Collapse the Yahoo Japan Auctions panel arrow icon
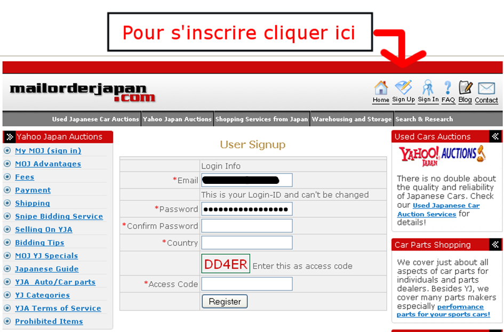 tap(9, 137)
